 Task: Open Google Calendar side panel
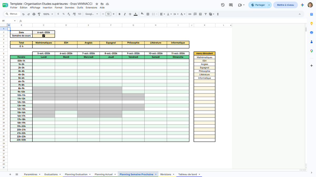[312, 14]
